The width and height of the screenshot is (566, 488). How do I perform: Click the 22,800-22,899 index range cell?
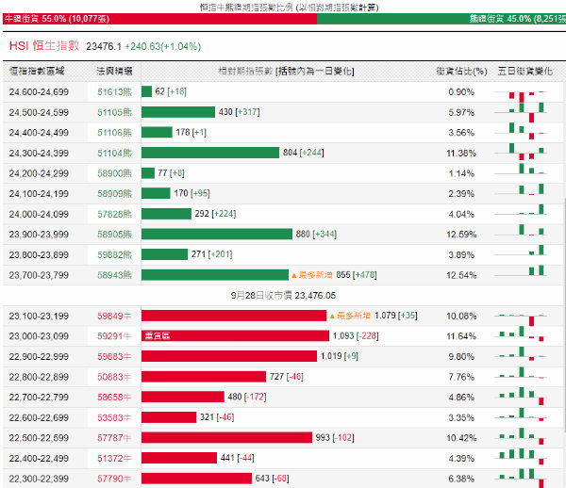coord(39,377)
